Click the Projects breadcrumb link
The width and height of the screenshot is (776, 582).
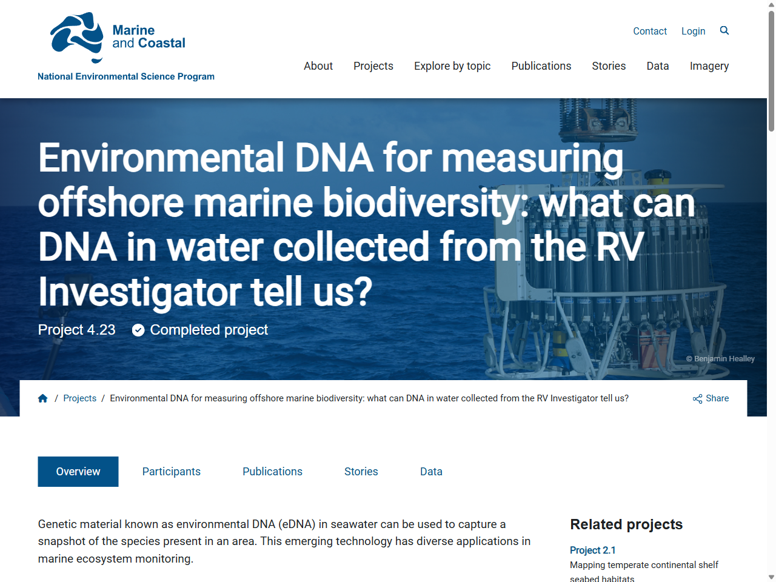tap(80, 398)
